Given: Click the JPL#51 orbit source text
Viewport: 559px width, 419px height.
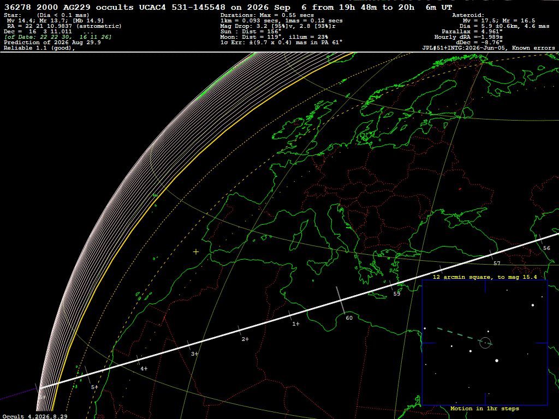Looking at the screenshot, I should pyautogui.click(x=489, y=48).
